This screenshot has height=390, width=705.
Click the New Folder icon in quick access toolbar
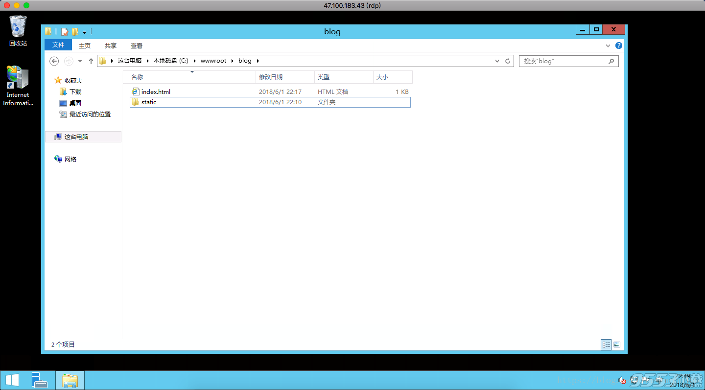75,32
